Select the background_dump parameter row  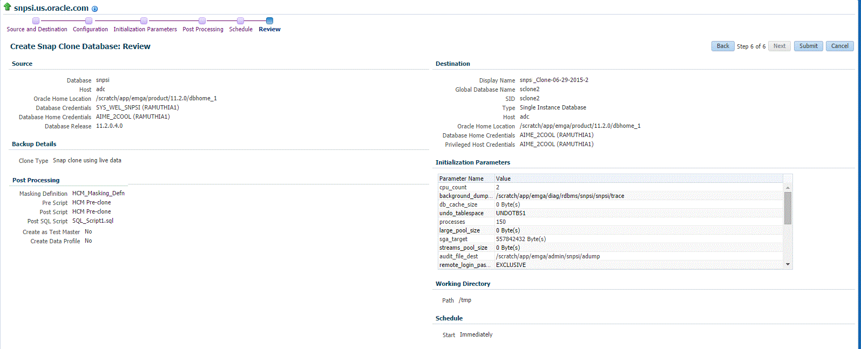(x=611, y=196)
